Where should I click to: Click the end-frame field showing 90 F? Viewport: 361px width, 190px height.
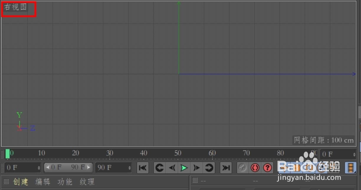[113, 168]
